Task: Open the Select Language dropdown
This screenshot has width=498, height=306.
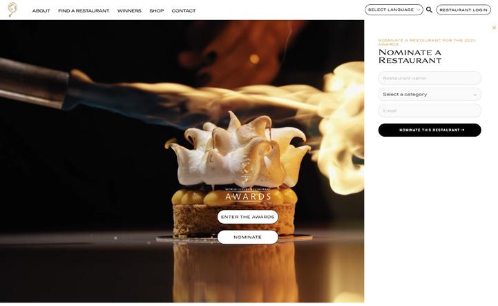Action: click(x=394, y=10)
